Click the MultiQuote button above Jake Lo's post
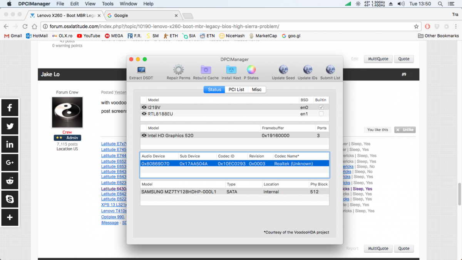This screenshot has height=260, width=462. click(378, 59)
